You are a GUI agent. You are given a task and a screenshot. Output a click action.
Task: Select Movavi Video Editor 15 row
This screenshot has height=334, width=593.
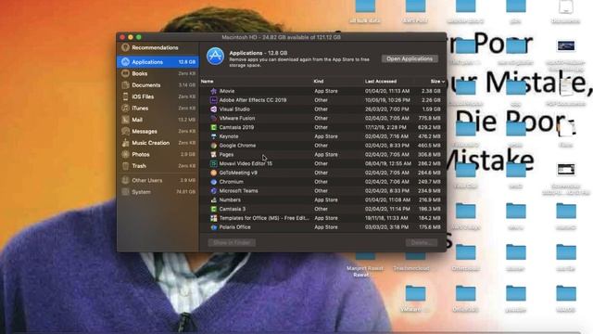[x=322, y=163]
